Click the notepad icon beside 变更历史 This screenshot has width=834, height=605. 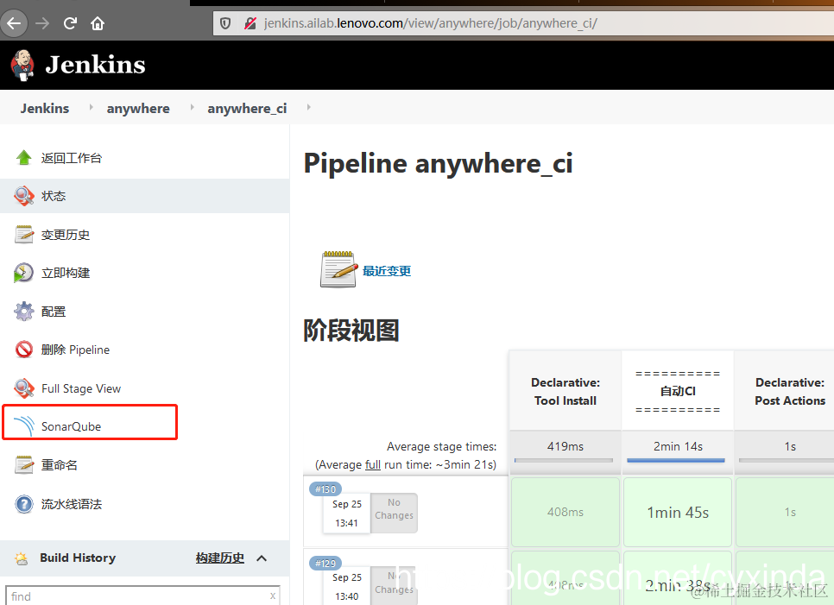tap(24, 235)
